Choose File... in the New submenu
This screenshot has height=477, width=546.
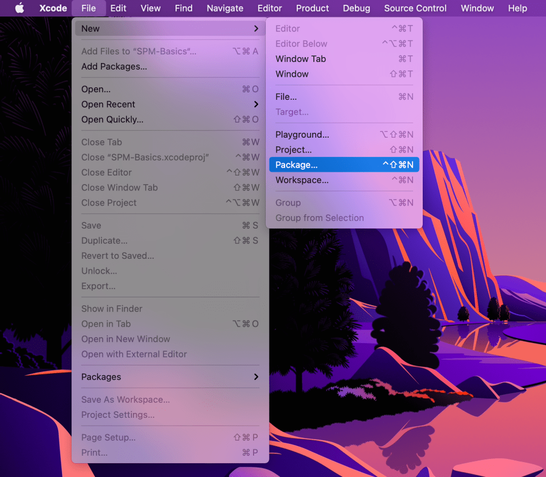(x=286, y=97)
